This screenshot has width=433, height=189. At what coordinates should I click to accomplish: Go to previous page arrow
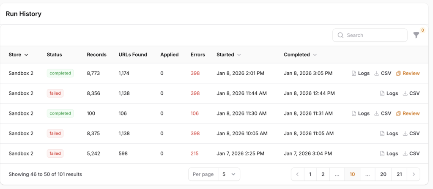pyautogui.click(x=298, y=174)
